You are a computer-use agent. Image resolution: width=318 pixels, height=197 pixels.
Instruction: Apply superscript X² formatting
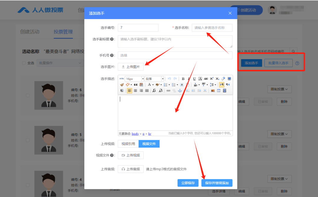212,79
